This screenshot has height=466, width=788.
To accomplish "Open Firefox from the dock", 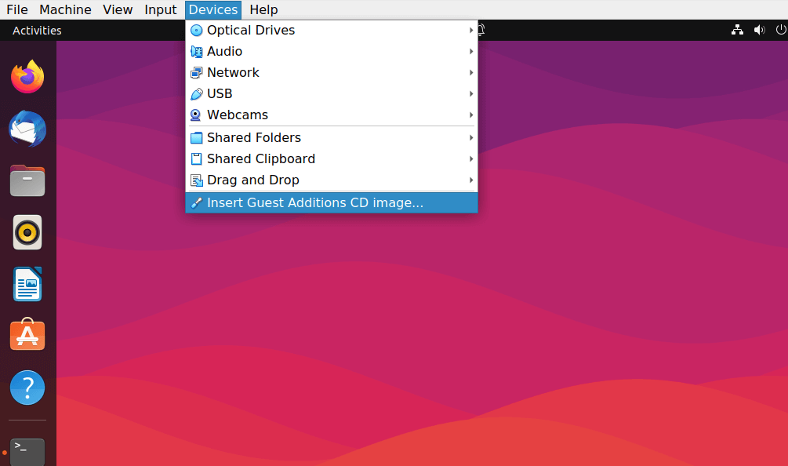I will (x=27, y=77).
